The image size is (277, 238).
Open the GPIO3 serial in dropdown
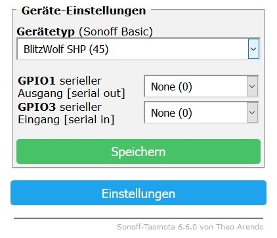pos(202,113)
